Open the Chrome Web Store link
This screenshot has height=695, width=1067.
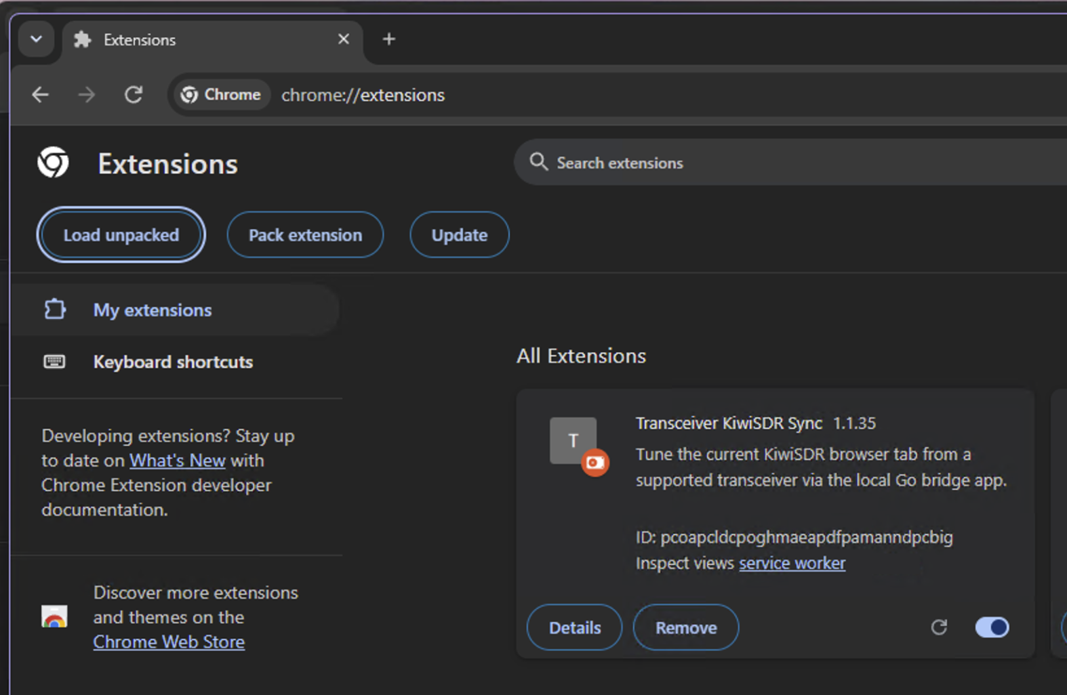click(x=169, y=642)
